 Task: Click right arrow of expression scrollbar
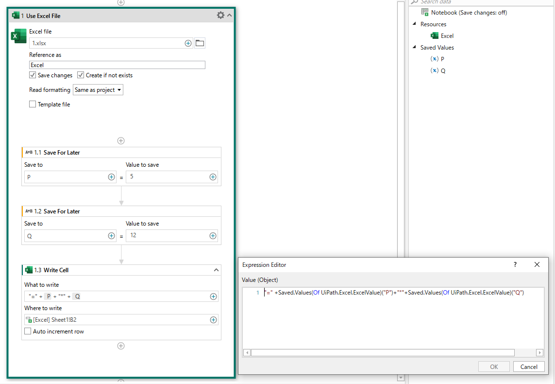click(539, 352)
